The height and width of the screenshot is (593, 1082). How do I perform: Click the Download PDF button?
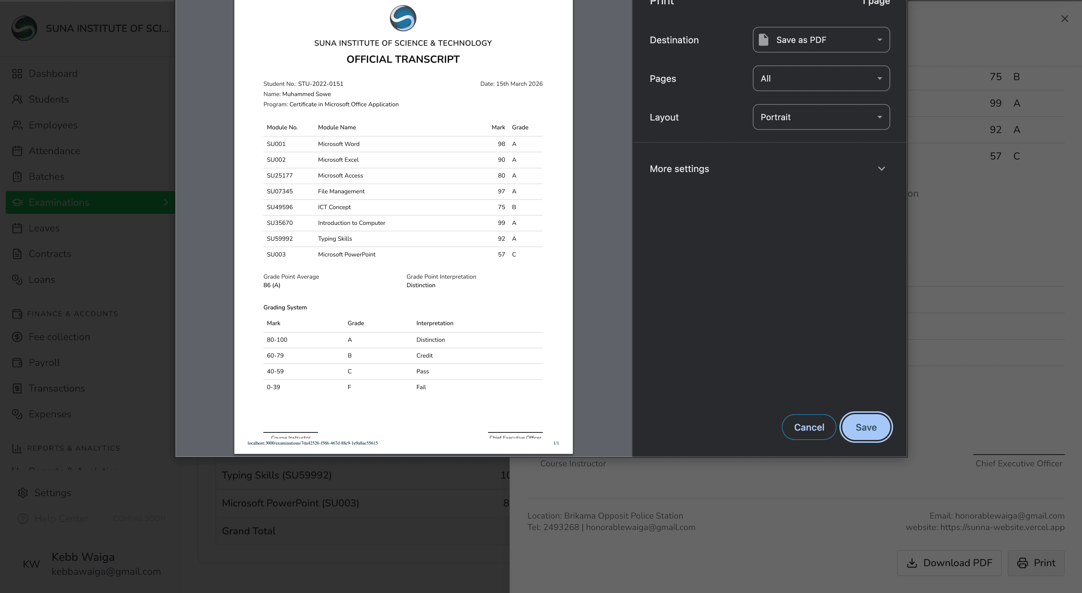949,563
